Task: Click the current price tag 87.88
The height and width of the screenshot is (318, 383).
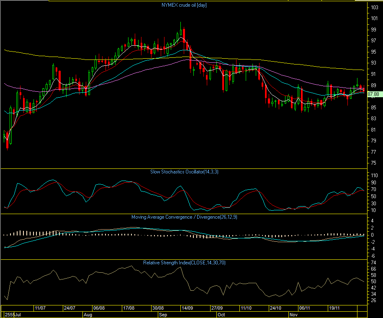Action: pos(373,94)
